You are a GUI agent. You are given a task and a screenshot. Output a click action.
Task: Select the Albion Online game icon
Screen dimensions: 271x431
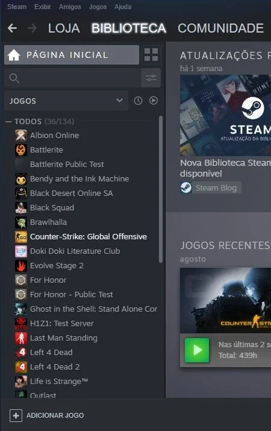tap(21, 135)
